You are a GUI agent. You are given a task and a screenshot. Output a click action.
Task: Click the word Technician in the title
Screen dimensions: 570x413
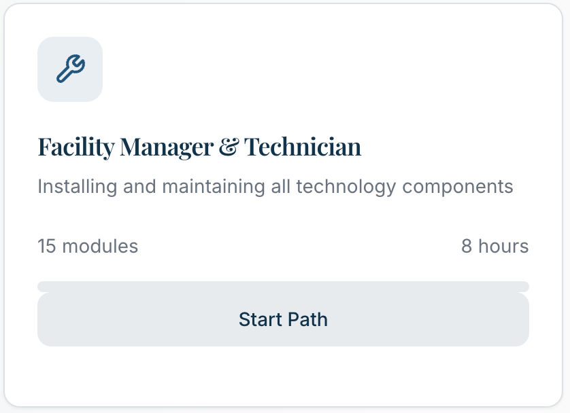coord(303,147)
